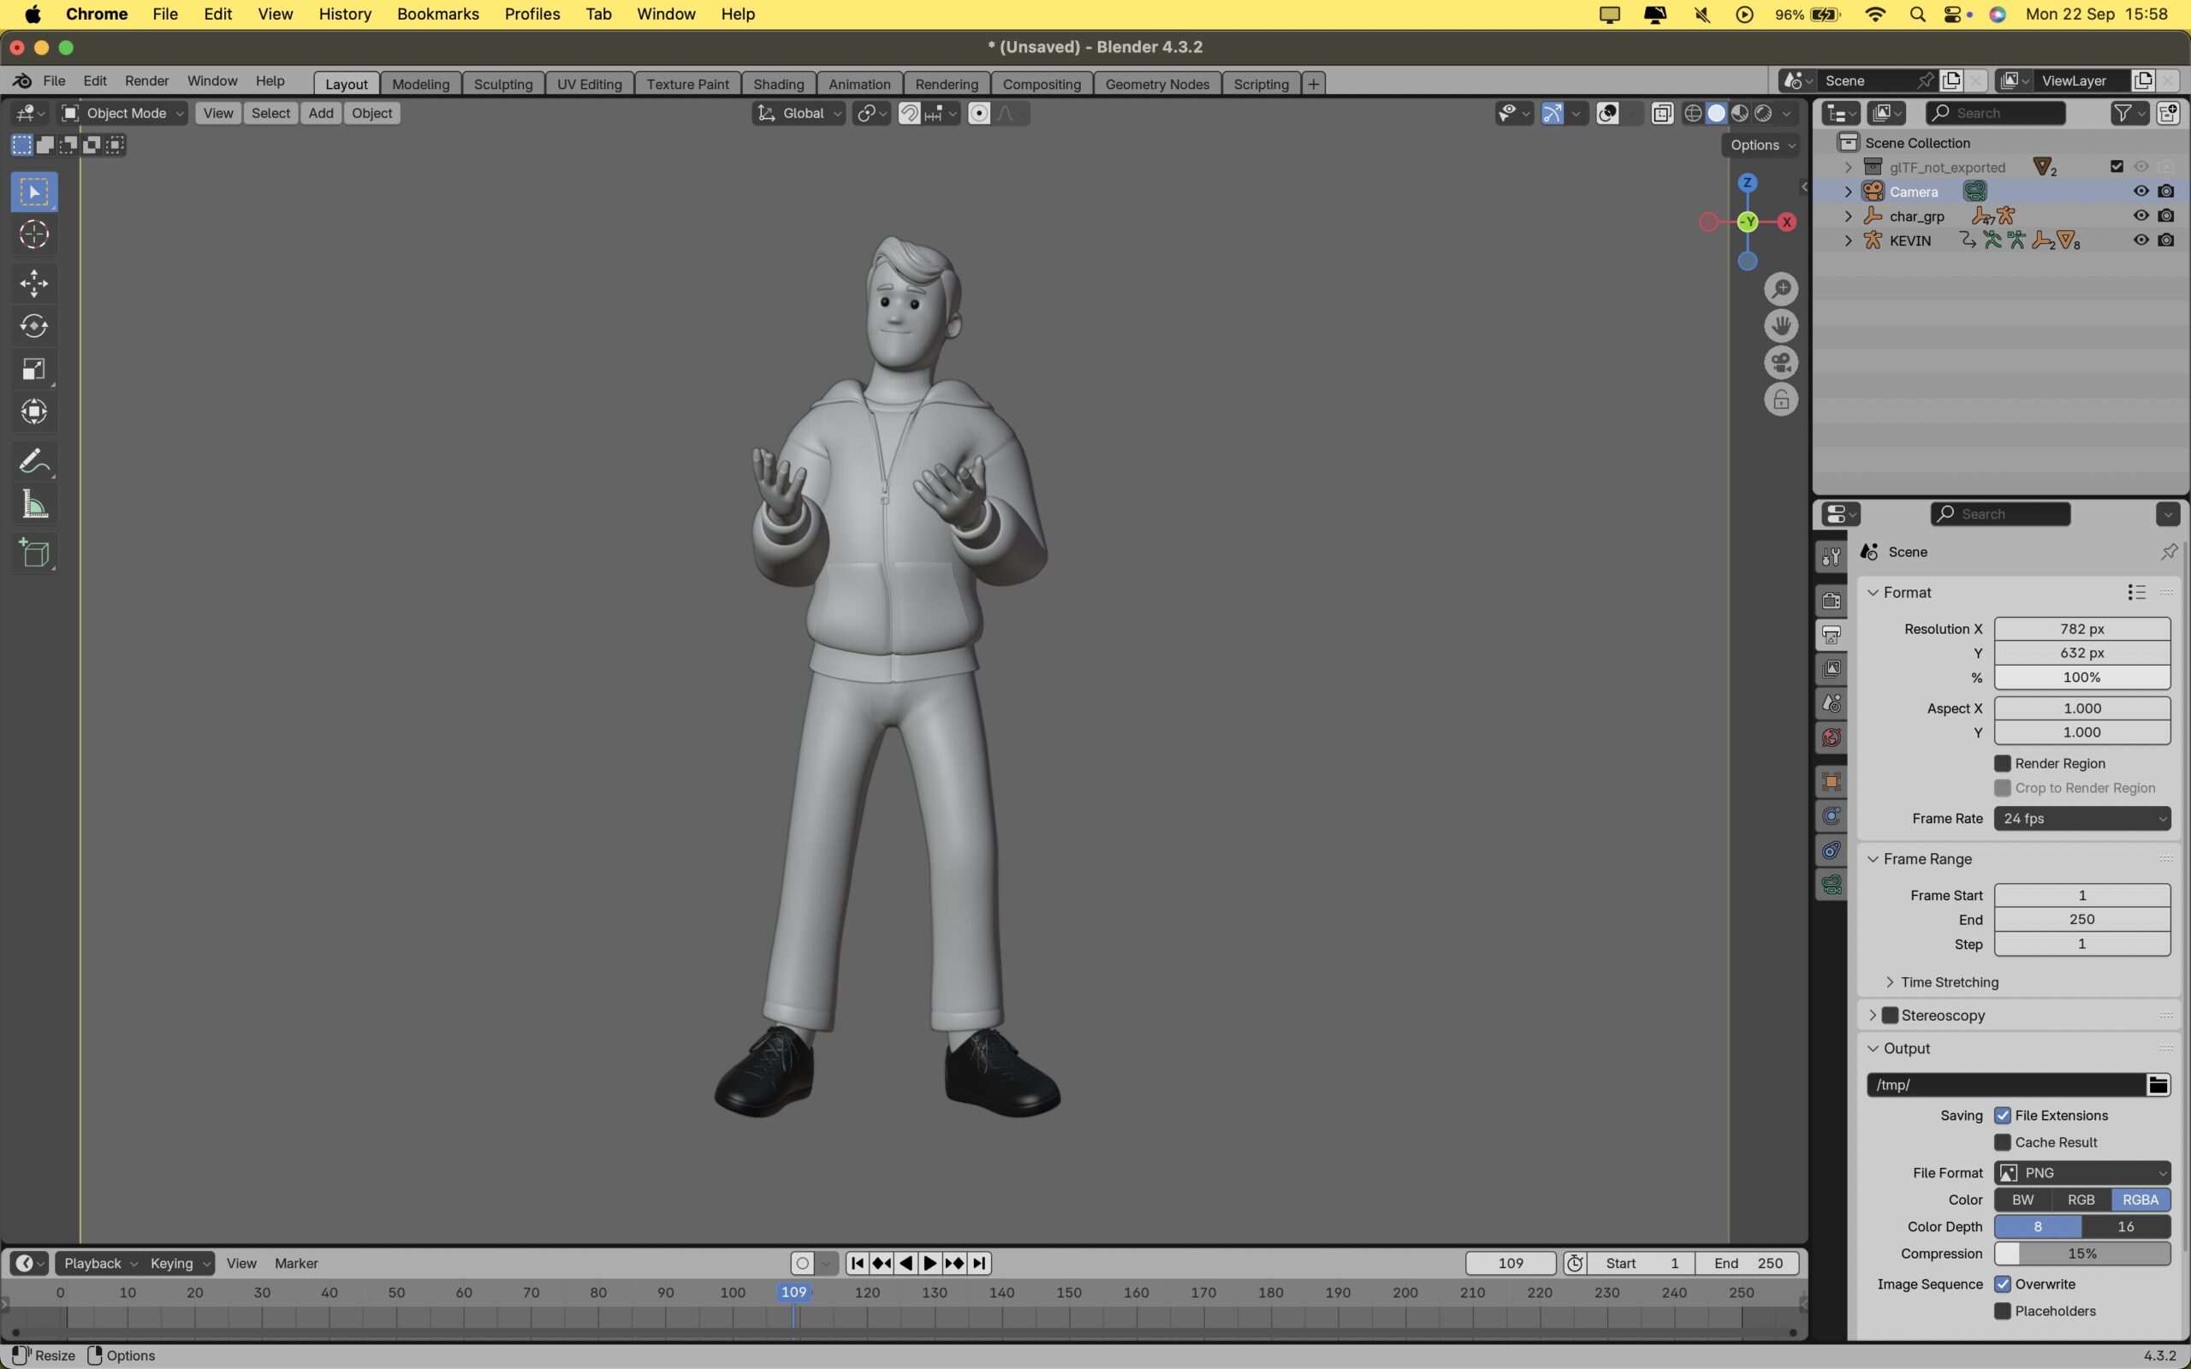Adjust the Compression value slider

coord(2081,1253)
